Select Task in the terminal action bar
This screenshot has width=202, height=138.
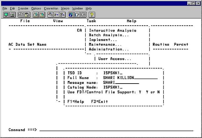(91, 21)
